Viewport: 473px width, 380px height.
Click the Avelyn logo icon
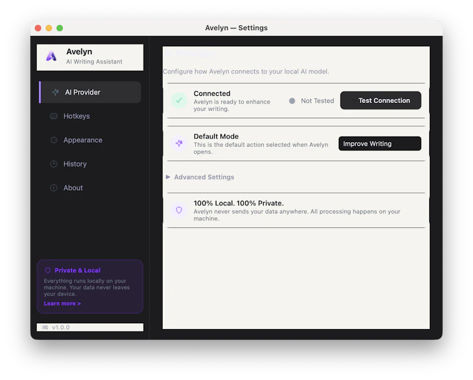pos(51,56)
